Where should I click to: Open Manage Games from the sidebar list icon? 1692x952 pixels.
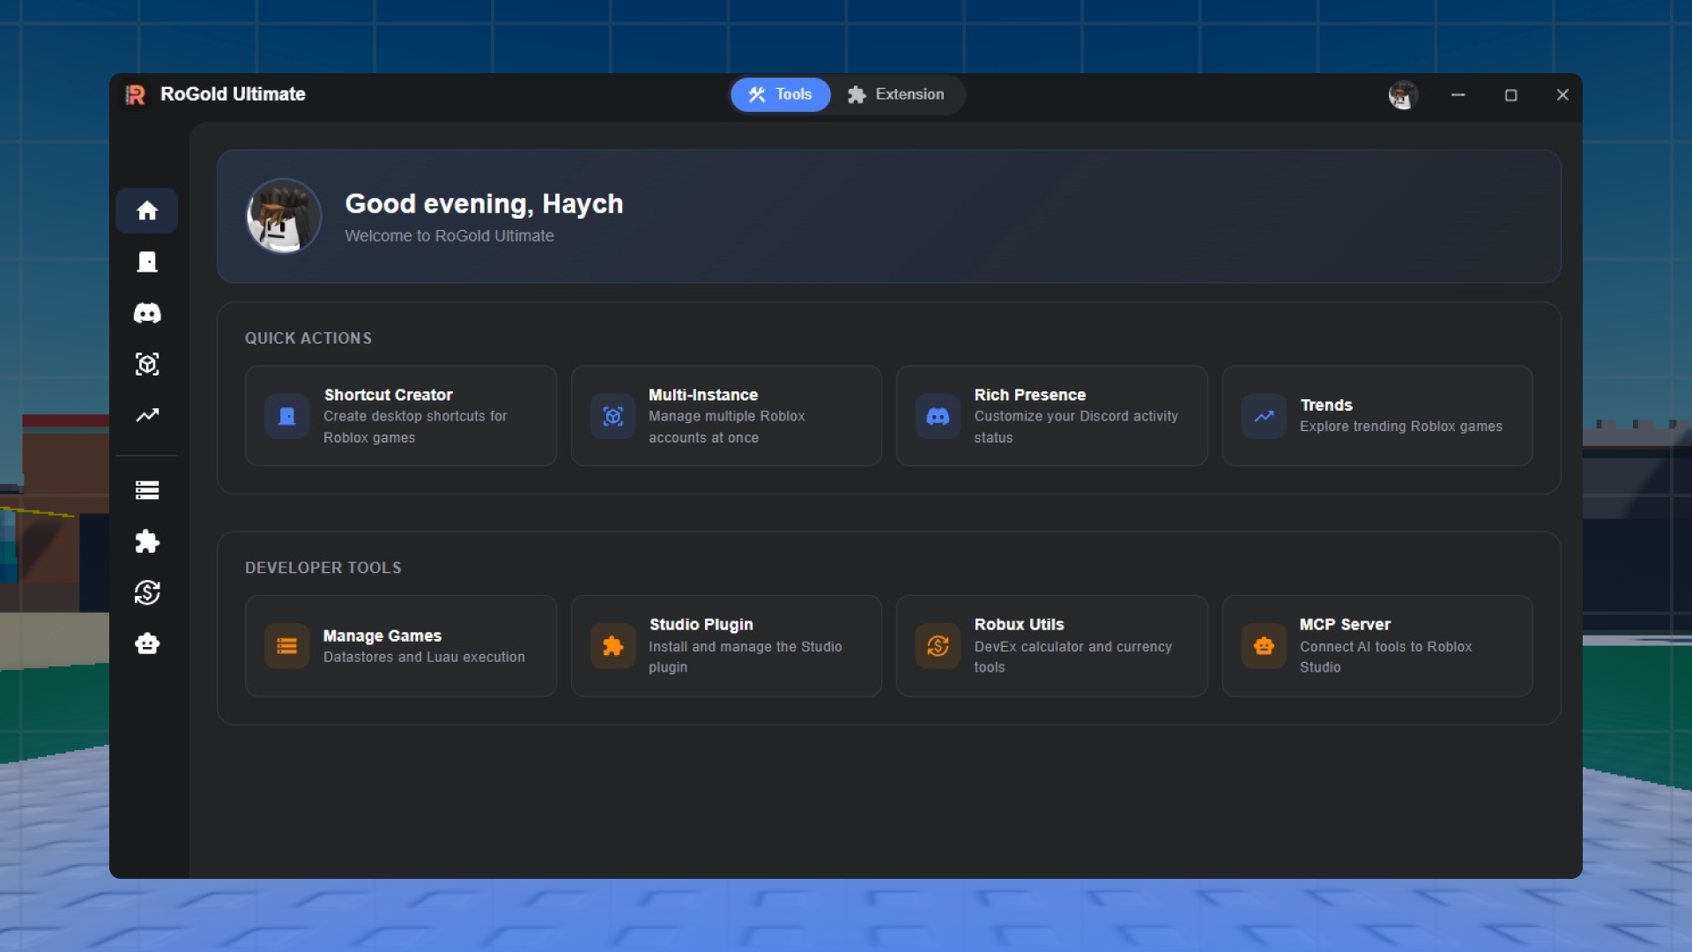pyautogui.click(x=147, y=490)
